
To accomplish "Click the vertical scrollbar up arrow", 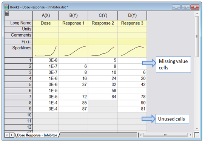I will (197, 14).
